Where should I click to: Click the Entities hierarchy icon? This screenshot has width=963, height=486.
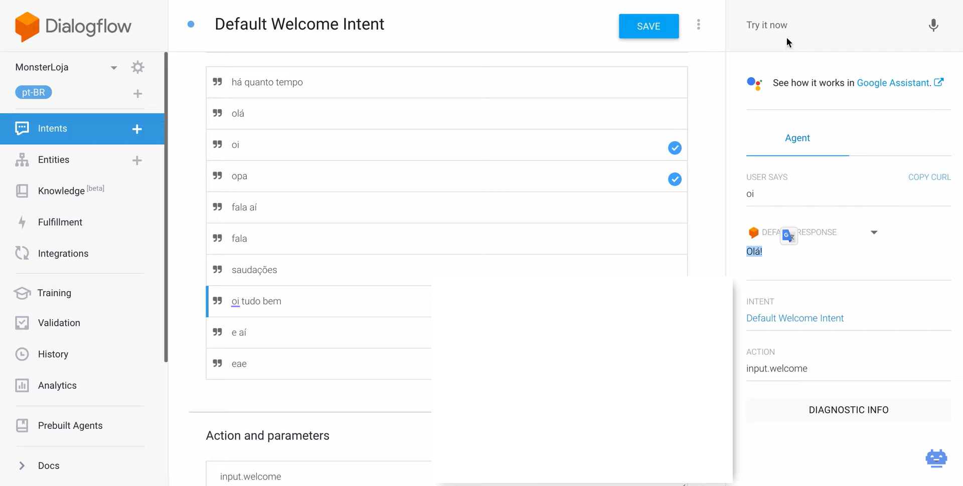[22, 160]
